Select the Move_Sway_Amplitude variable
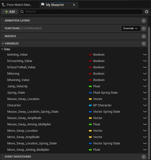The height and width of the screenshot is (160, 151). click(x=23, y=137)
